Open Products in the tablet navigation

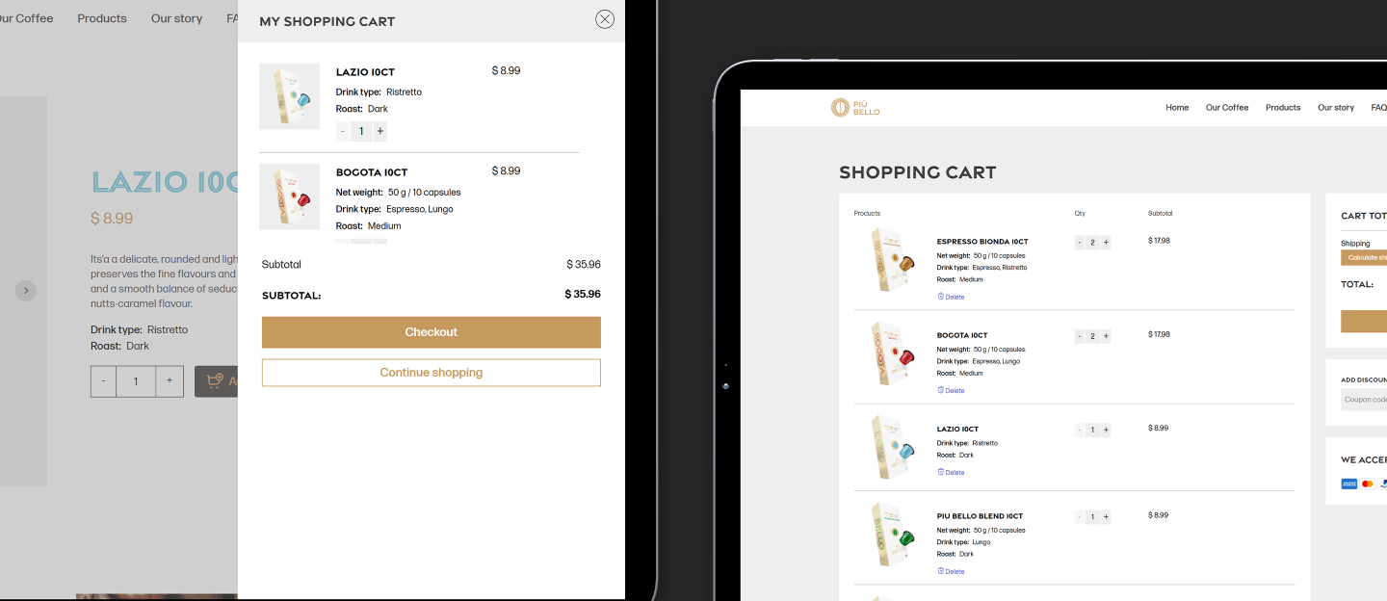point(1283,108)
